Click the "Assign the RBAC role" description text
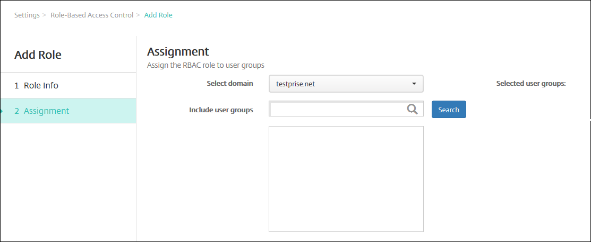This screenshot has height=242, width=591. [205, 65]
